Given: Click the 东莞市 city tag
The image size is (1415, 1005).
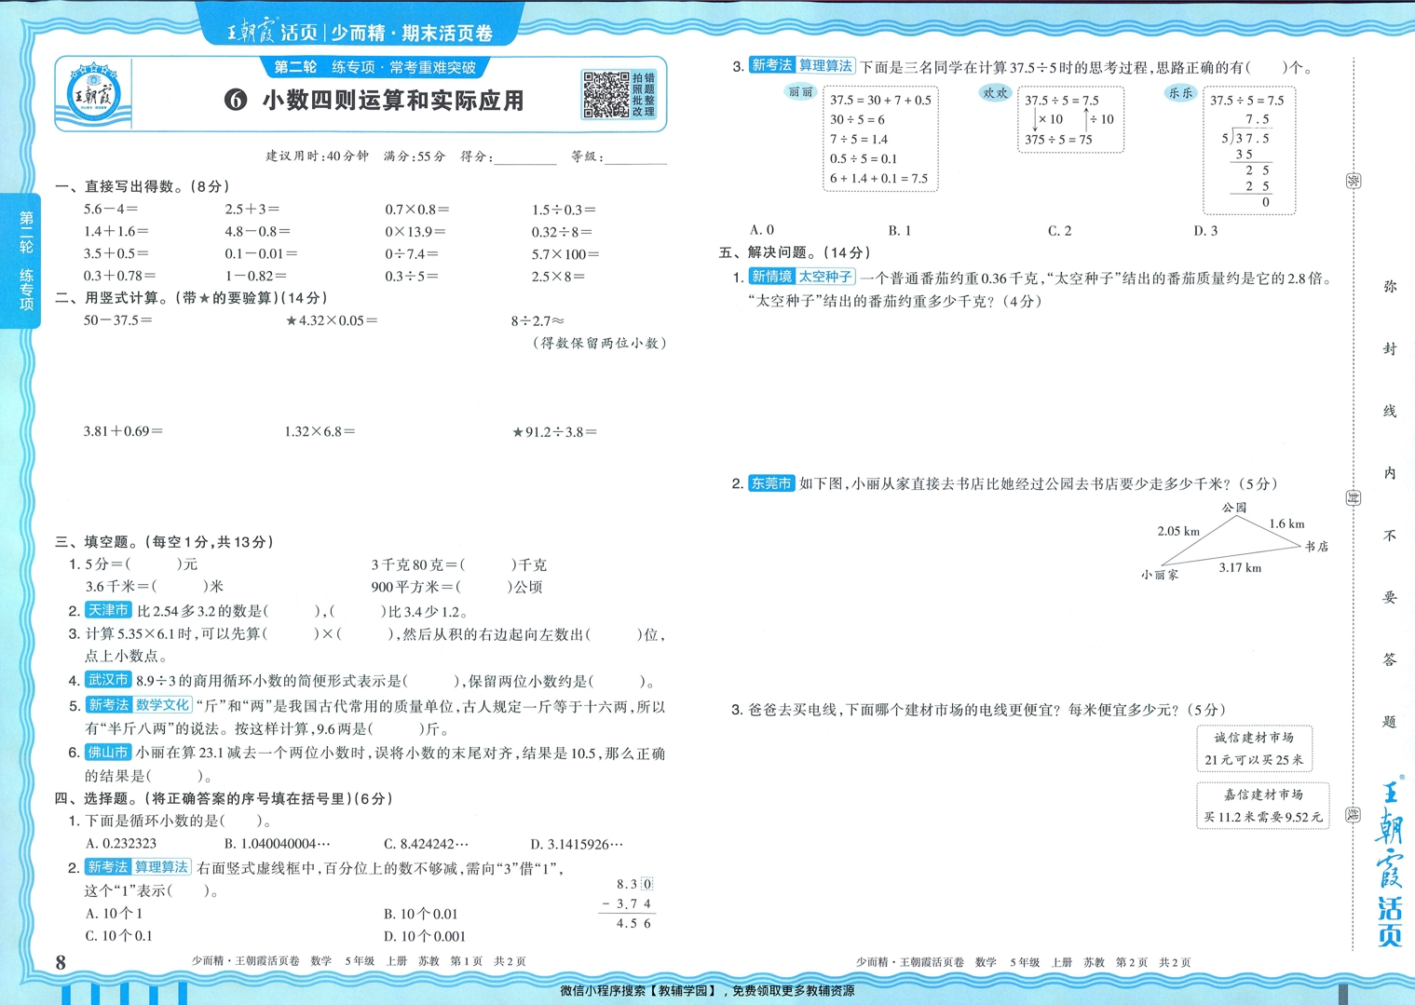Looking at the screenshot, I should (x=770, y=484).
